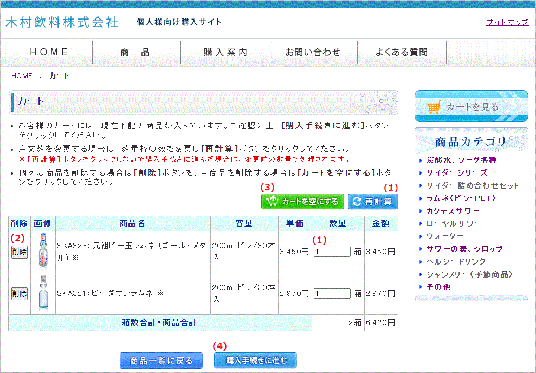This screenshot has height=373, width=536.
Task: Select ラムネ(ビン・PET) category in sidebar
Action: pos(461,198)
